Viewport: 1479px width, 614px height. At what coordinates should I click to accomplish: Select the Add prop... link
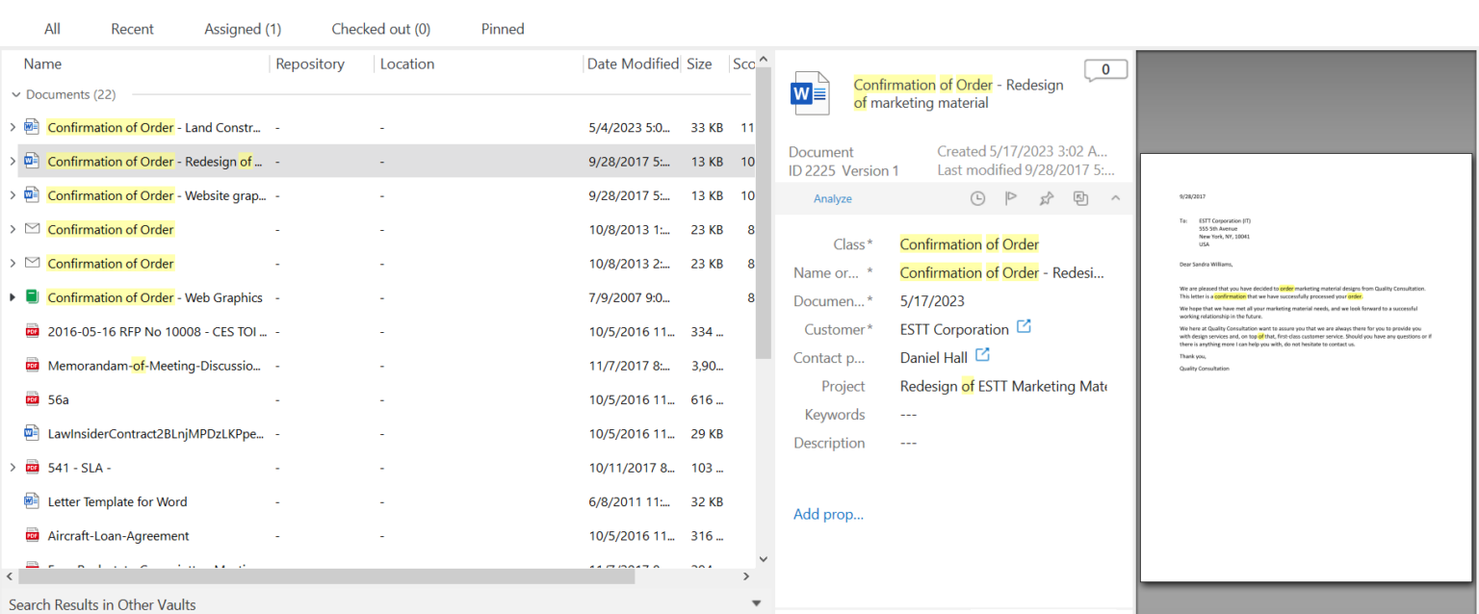[828, 514]
